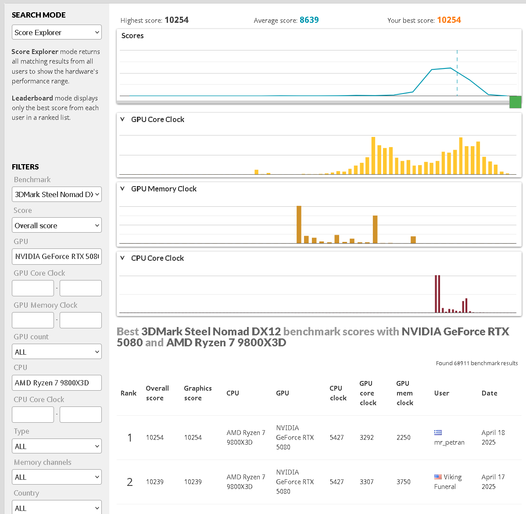Open the Overall score dropdown

tap(57, 226)
